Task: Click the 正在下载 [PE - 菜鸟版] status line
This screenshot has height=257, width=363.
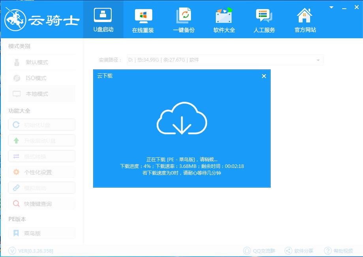Action: 182,159
